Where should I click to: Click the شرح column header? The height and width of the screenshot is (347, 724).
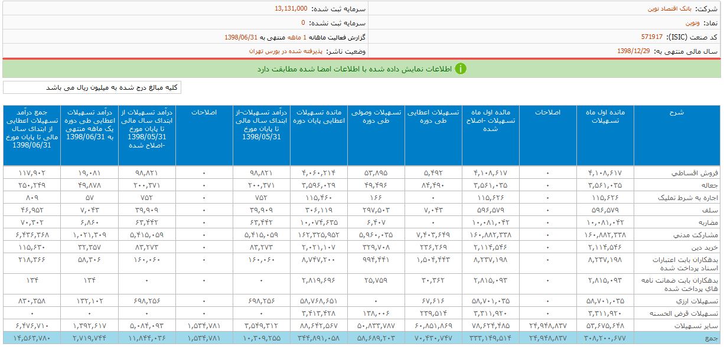coord(677,112)
